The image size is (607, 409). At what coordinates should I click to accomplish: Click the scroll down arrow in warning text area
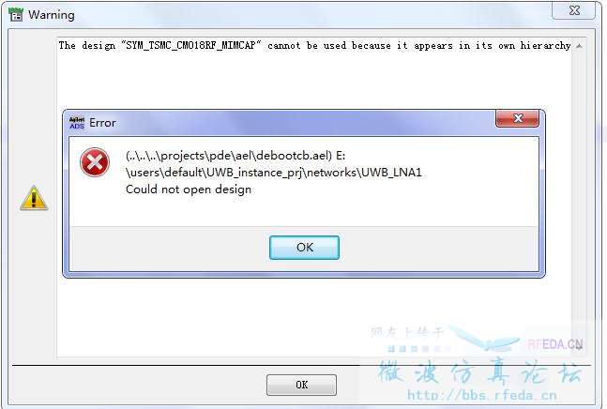[579, 347]
